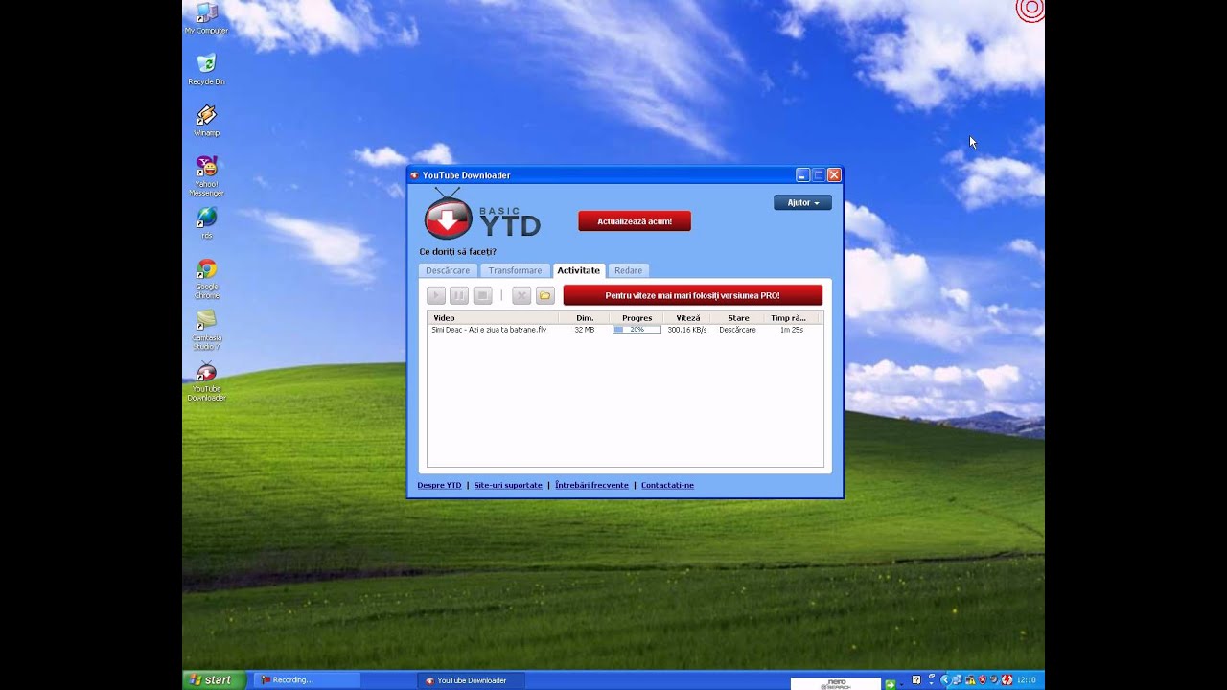This screenshot has height=690, width=1227.
Task: Click the delete (X) toolbar icon
Action: click(521, 295)
